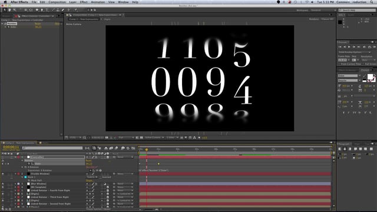Play the preview in Preview panel

click(349, 47)
